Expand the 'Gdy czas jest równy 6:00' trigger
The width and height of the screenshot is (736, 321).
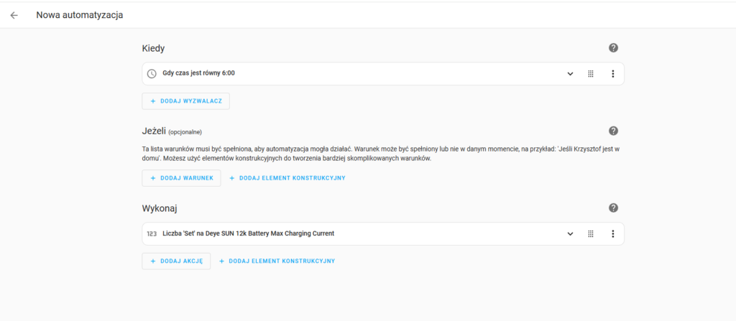(570, 73)
